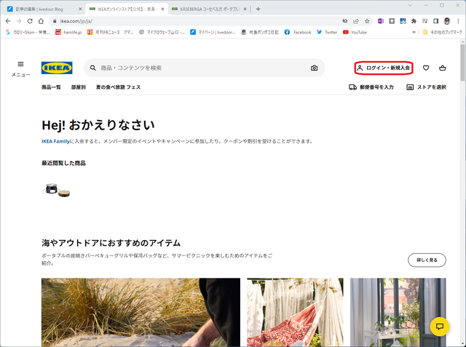Open the recently viewed grill product thumbnail
Image resolution: width=466 pixels, height=347 pixels.
[x=56, y=191]
